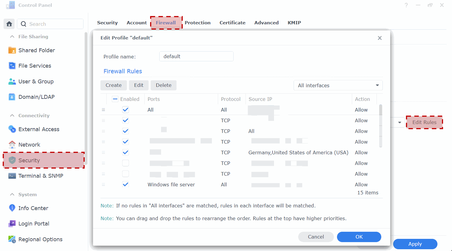Switch to the Firewall tab
This screenshot has height=251, width=452.
166,23
